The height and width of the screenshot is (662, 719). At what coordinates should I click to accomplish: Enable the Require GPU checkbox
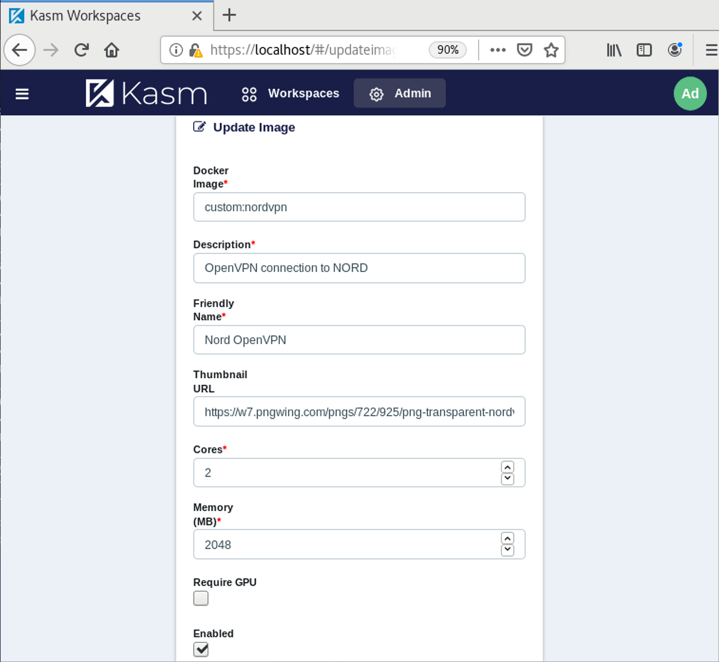pos(200,598)
